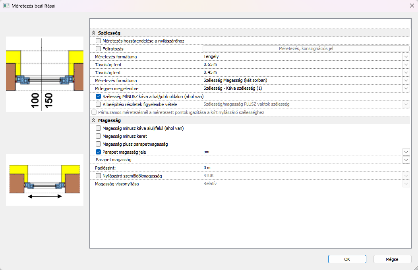Click the dialog title bar app icon
The image size is (418, 270).
tap(6, 6)
